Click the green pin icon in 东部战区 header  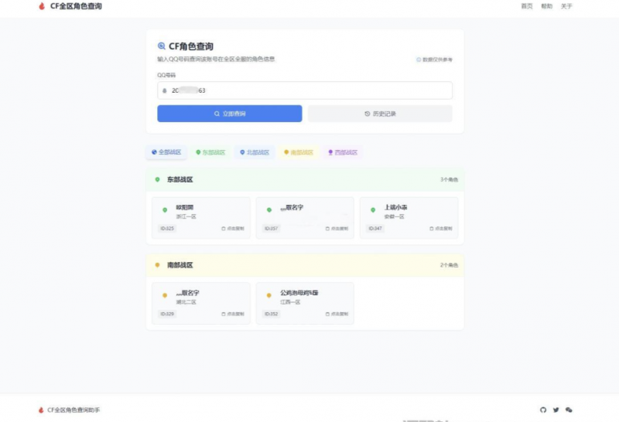(x=158, y=179)
